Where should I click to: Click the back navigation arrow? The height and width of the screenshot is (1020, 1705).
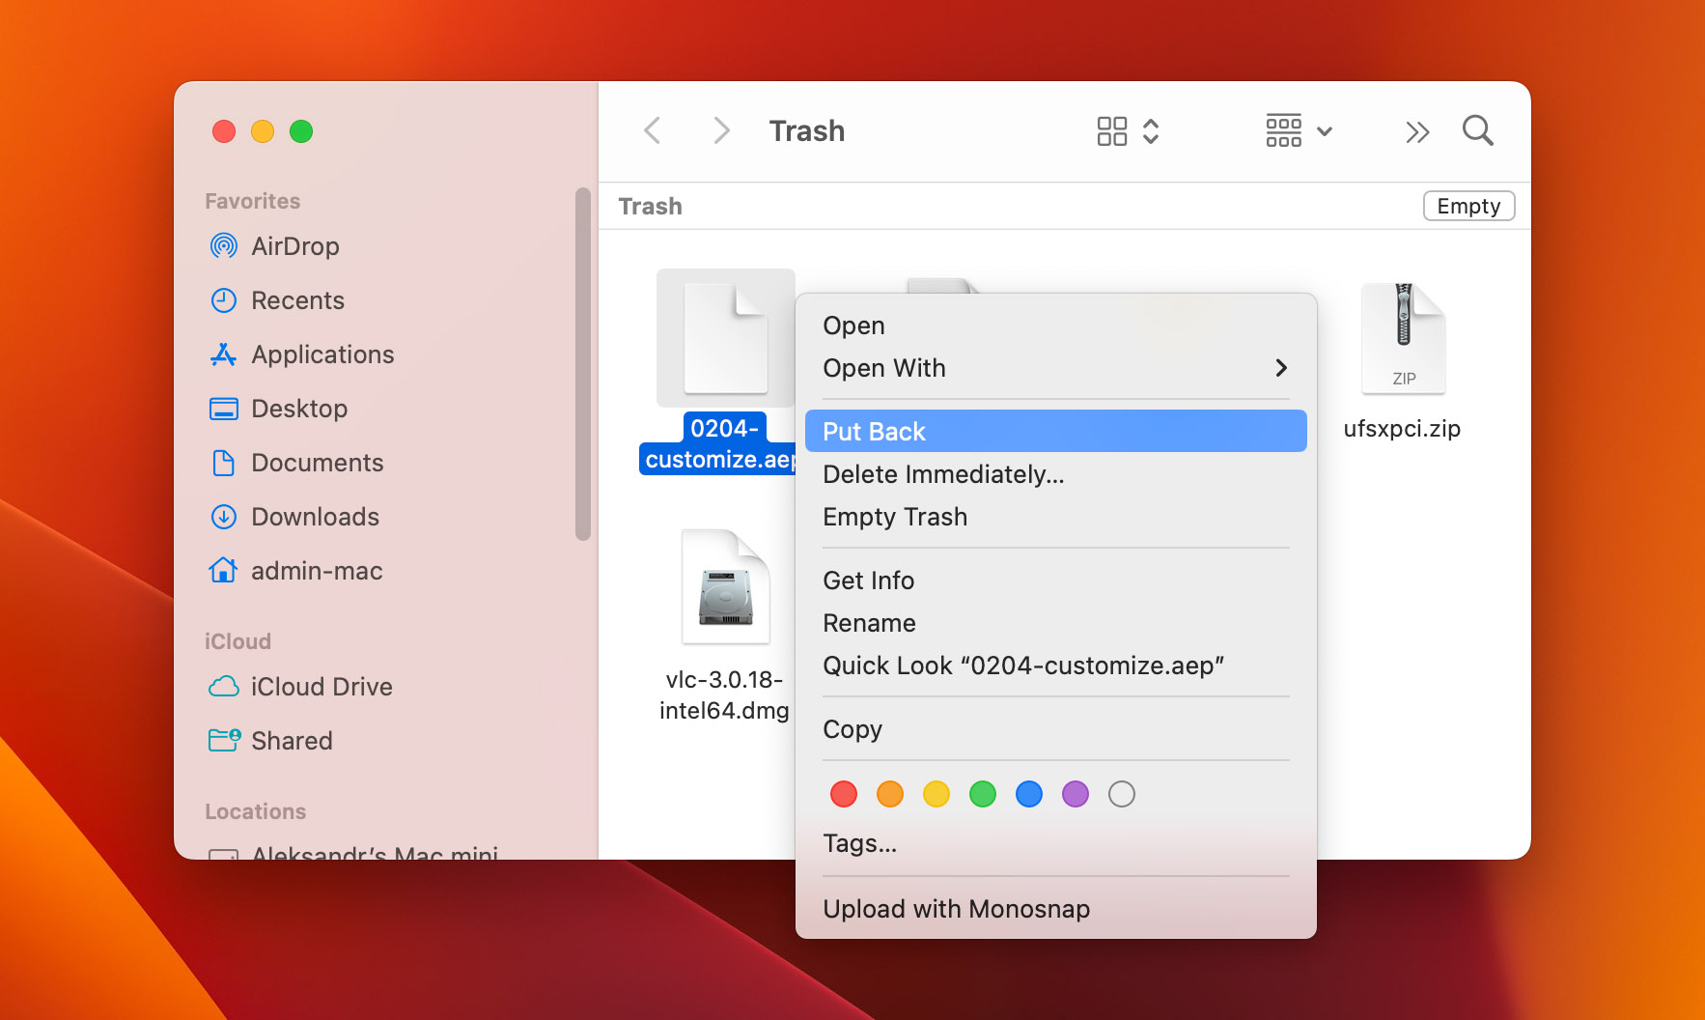pos(654,130)
